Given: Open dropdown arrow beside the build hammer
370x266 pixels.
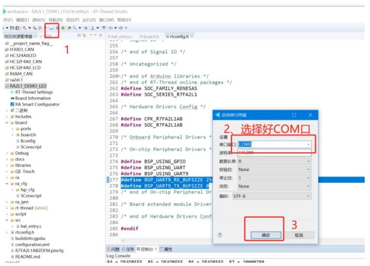Looking at the screenshot, I should pyautogui.click(x=30, y=28).
